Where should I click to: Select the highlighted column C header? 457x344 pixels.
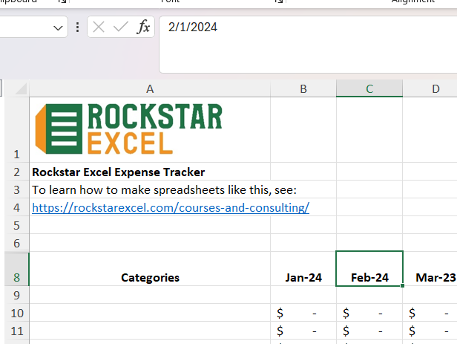[369, 89]
